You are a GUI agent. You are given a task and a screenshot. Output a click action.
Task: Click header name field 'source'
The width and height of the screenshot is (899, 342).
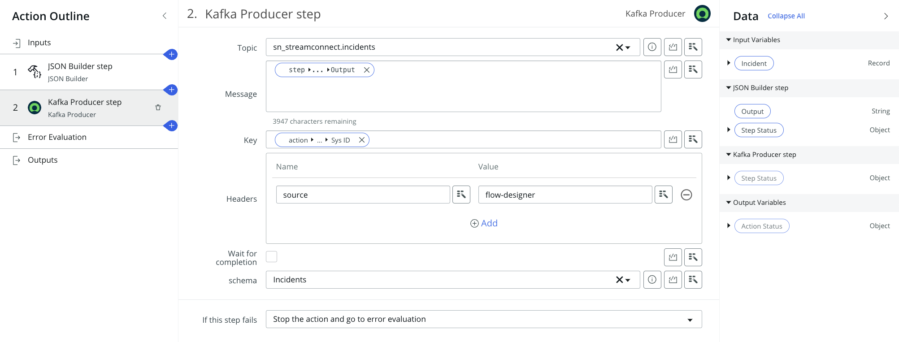(x=363, y=195)
